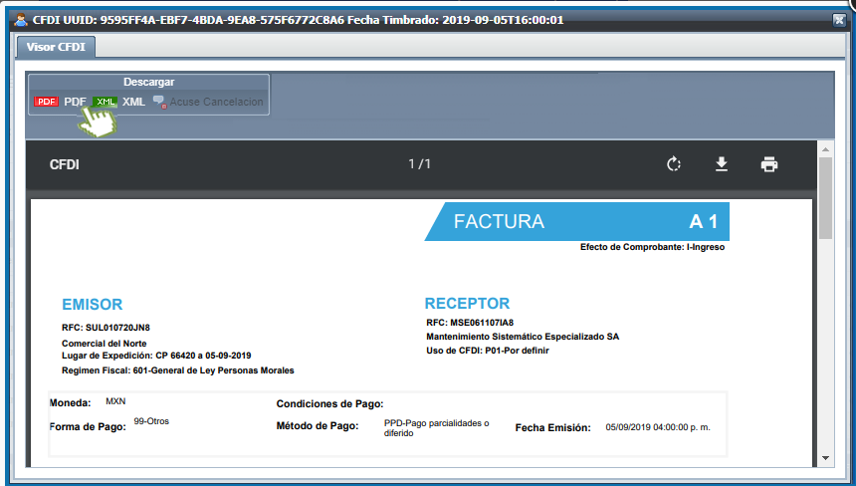Click the red PDF download icon
The image size is (856, 486).
coord(46,102)
